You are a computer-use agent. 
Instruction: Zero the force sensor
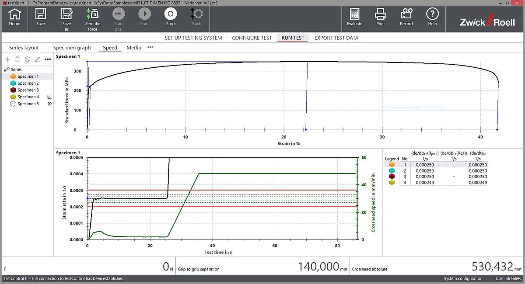tap(92, 20)
